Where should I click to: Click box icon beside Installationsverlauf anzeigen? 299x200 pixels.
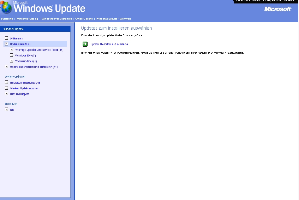click(x=7, y=82)
